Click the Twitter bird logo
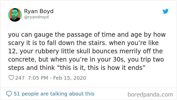 point(165,11)
